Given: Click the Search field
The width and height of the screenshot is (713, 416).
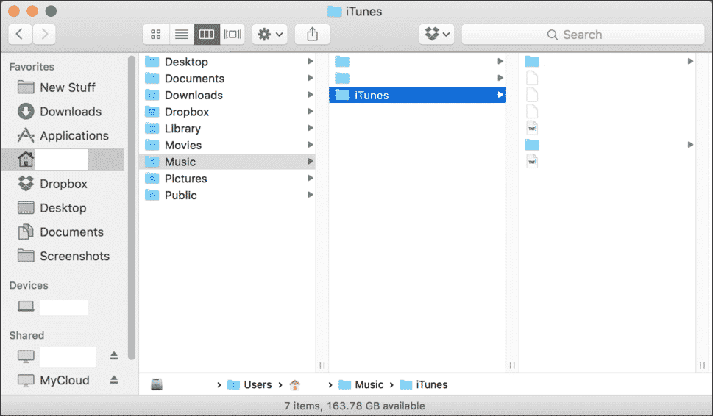Looking at the screenshot, I should tap(581, 35).
